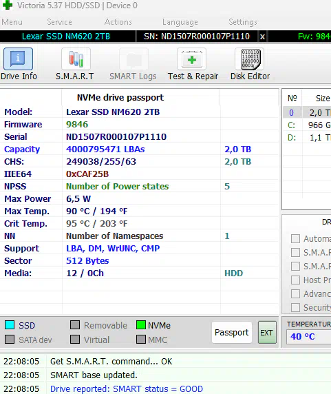Click the Lexar SSD NM620 2TB header label
The width and height of the screenshot is (331, 394).
tap(66, 37)
